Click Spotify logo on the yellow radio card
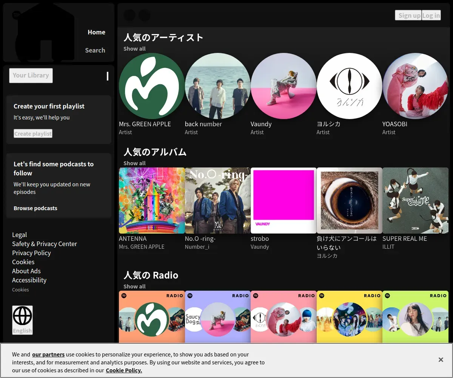Image resolution: width=453 pixels, height=378 pixels. [x=322, y=296]
